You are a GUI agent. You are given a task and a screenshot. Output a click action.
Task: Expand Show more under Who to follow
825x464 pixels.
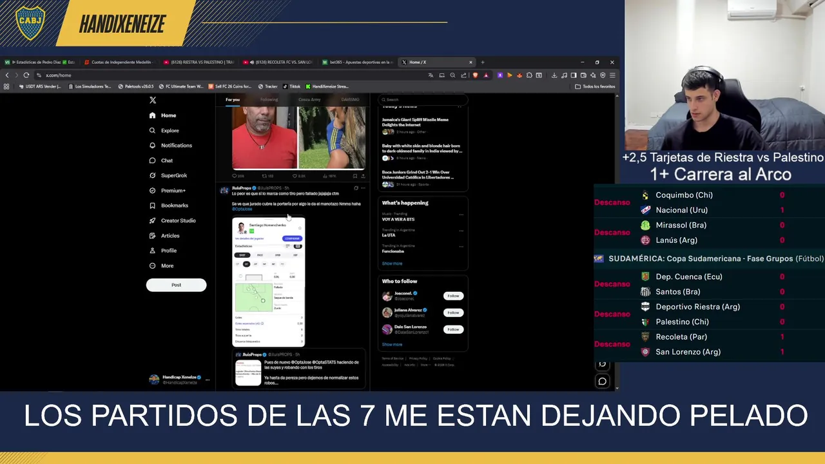pyautogui.click(x=392, y=345)
